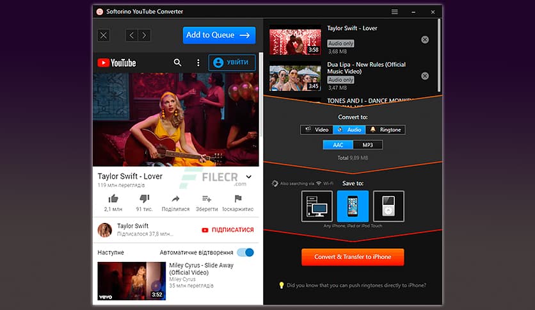Report the video with flag icon
Viewport: 535px width, 310px height.
tap(238, 199)
